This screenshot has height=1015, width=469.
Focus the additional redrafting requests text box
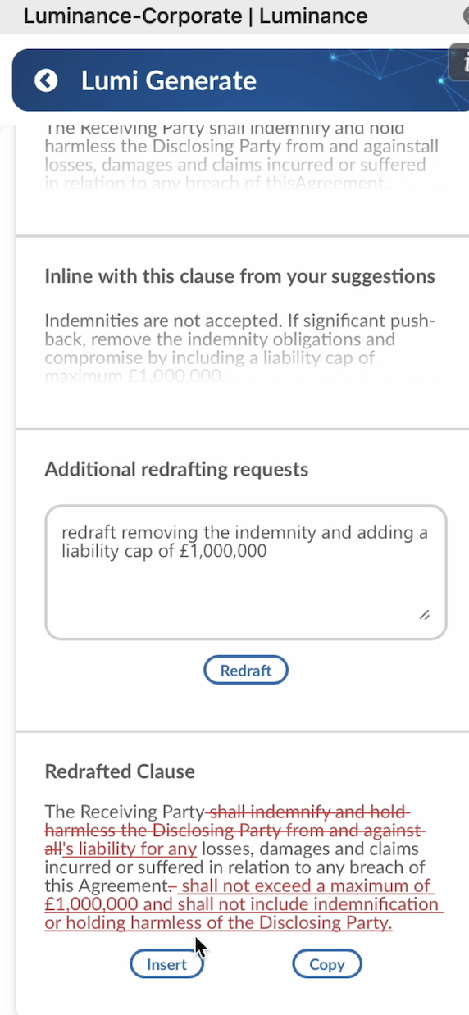tap(246, 572)
